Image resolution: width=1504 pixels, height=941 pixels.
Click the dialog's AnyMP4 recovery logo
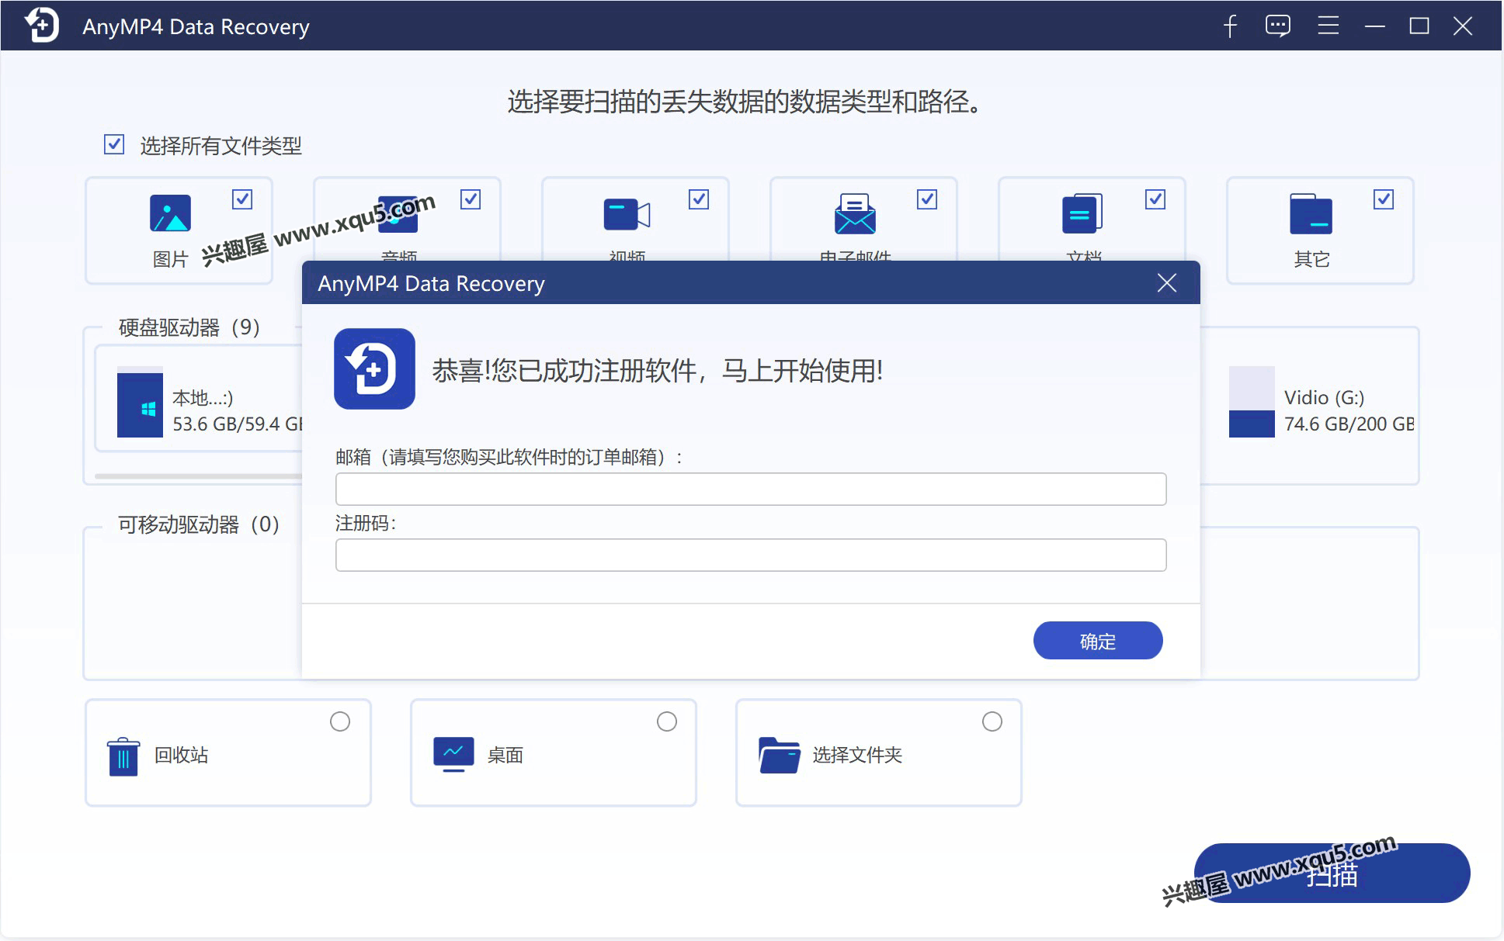pos(374,368)
